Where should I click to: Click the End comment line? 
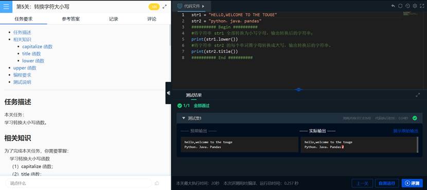(222, 58)
